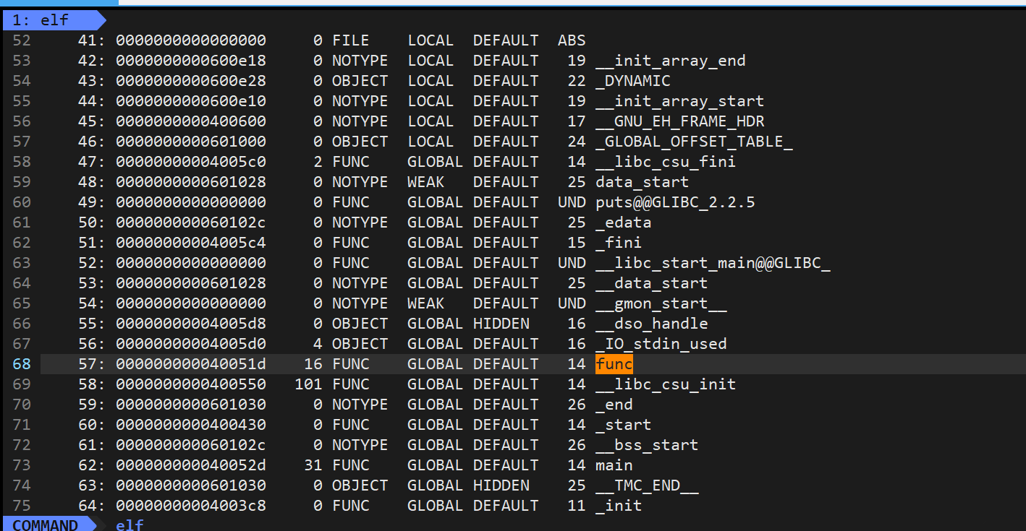Viewport: 1026px width, 531px height.
Task: Click "LOCAL" binding in _GLOBAL_OFFSET_TABLE_ row
Action: tap(431, 142)
